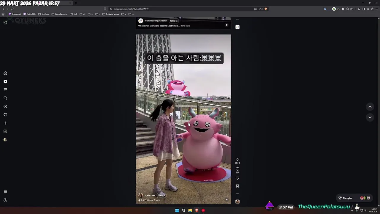Open the music note media control icon
The height and width of the screenshot is (214, 380).
point(359,9)
